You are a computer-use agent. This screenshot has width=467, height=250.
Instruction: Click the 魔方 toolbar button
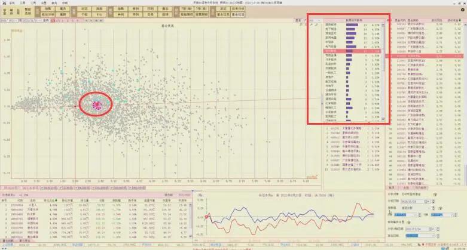pyautogui.click(x=63, y=9)
